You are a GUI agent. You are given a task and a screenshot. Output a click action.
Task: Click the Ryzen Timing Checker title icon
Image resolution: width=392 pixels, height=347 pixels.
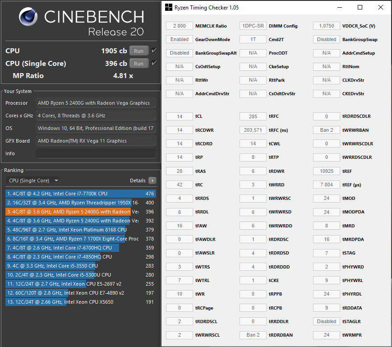(x=169, y=8)
